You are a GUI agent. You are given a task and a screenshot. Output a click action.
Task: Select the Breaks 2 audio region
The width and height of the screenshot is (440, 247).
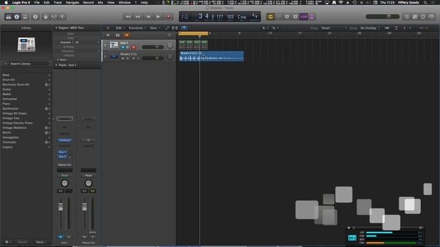point(211,56)
